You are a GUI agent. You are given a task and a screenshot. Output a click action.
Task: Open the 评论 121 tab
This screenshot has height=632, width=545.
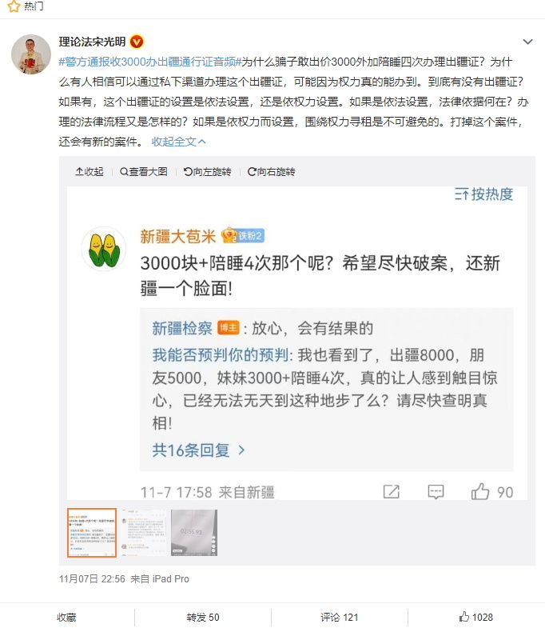tap(340, 617)
